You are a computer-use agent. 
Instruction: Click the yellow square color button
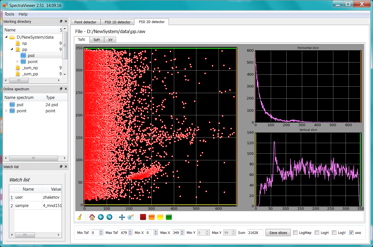tap(160, 217)
